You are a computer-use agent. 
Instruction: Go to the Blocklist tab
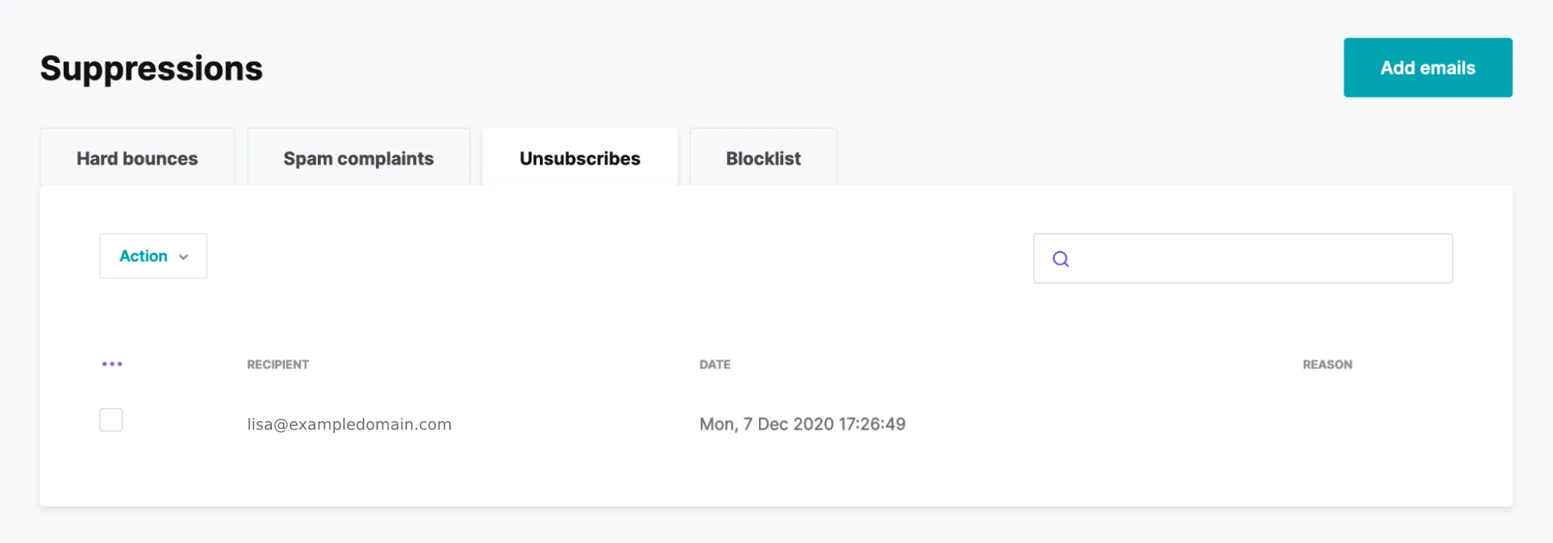pos(763,158)
